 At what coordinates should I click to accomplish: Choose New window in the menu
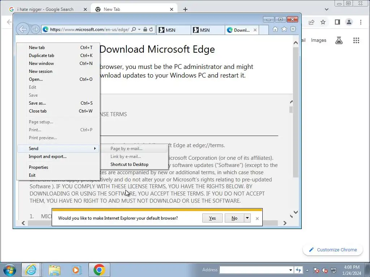pos(58,63)
